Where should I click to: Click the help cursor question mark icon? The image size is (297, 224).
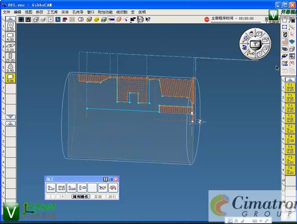point(148,19)
